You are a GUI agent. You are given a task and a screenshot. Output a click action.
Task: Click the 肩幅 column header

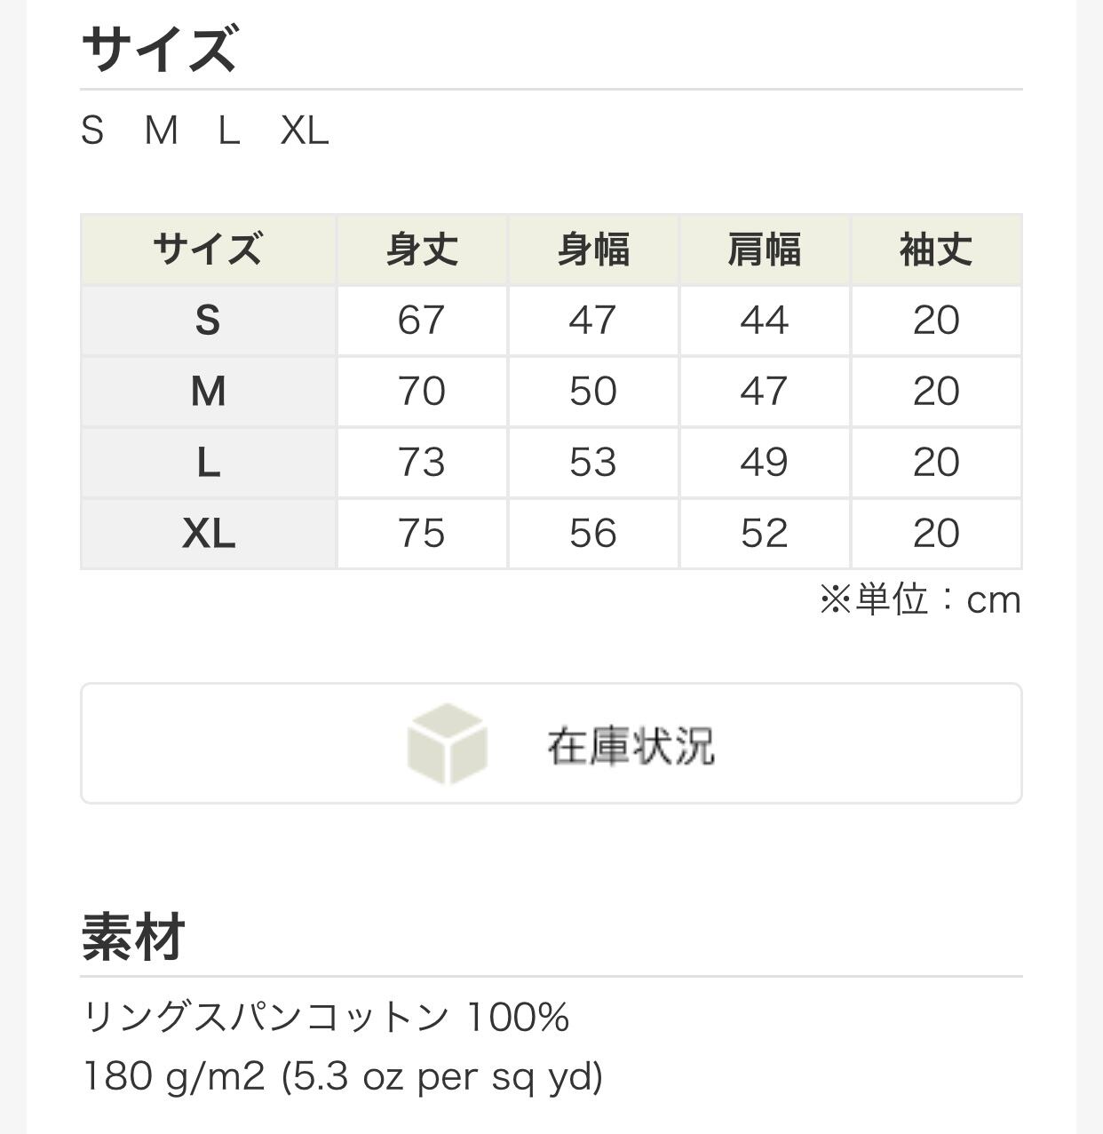coord(765,250)
